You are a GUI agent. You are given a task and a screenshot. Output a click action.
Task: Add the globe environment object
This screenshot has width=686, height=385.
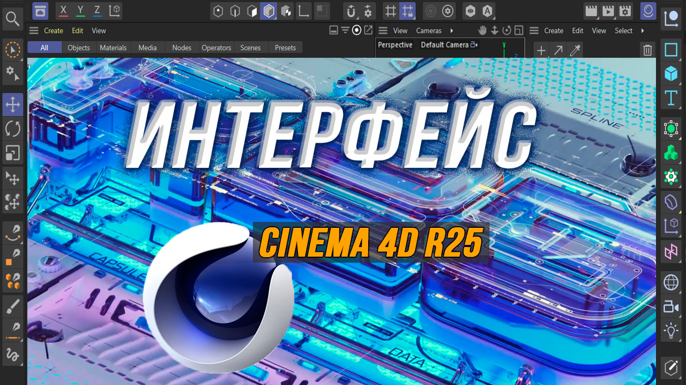click(671, 282)
